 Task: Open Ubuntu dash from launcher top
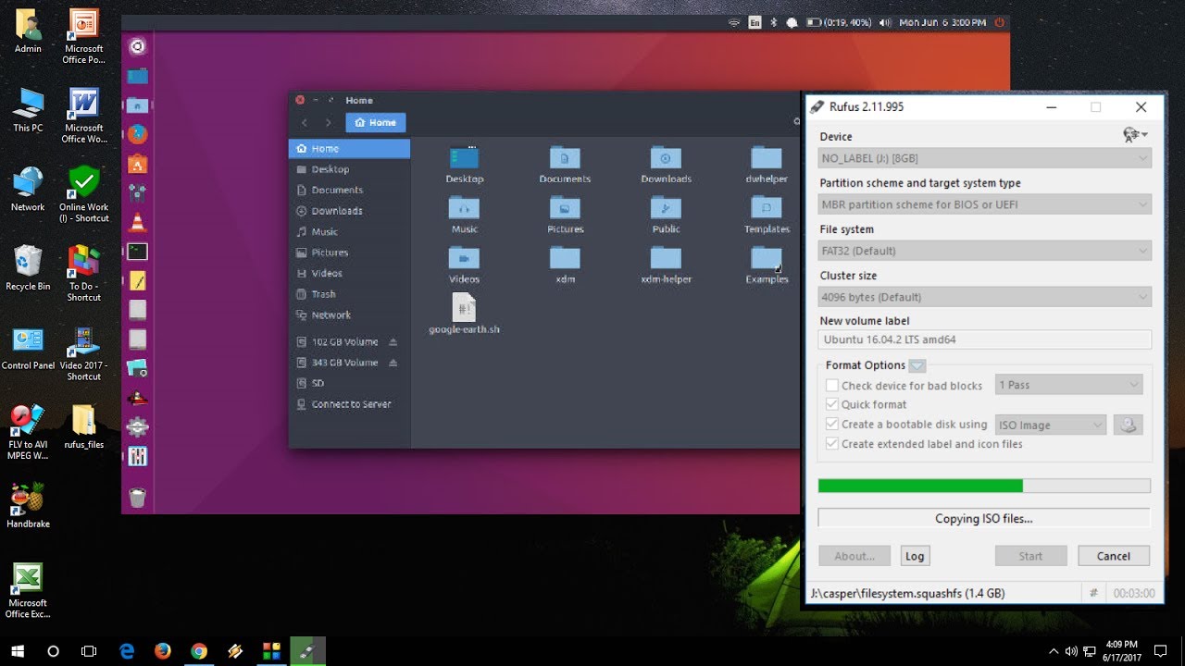pyautogui.click(x=137, y=46)
